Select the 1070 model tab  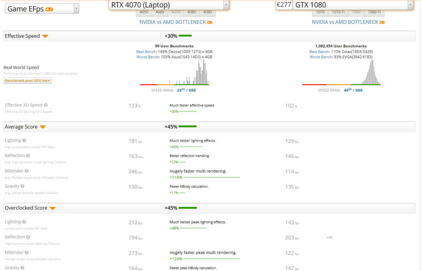click(x=320, y=12)
